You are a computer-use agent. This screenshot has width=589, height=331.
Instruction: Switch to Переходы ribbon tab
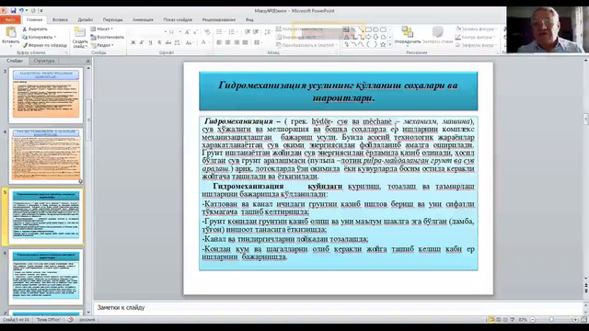(112, 19)
